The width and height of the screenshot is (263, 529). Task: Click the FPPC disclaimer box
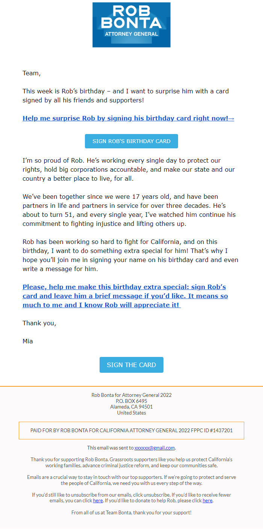(131, 430)
